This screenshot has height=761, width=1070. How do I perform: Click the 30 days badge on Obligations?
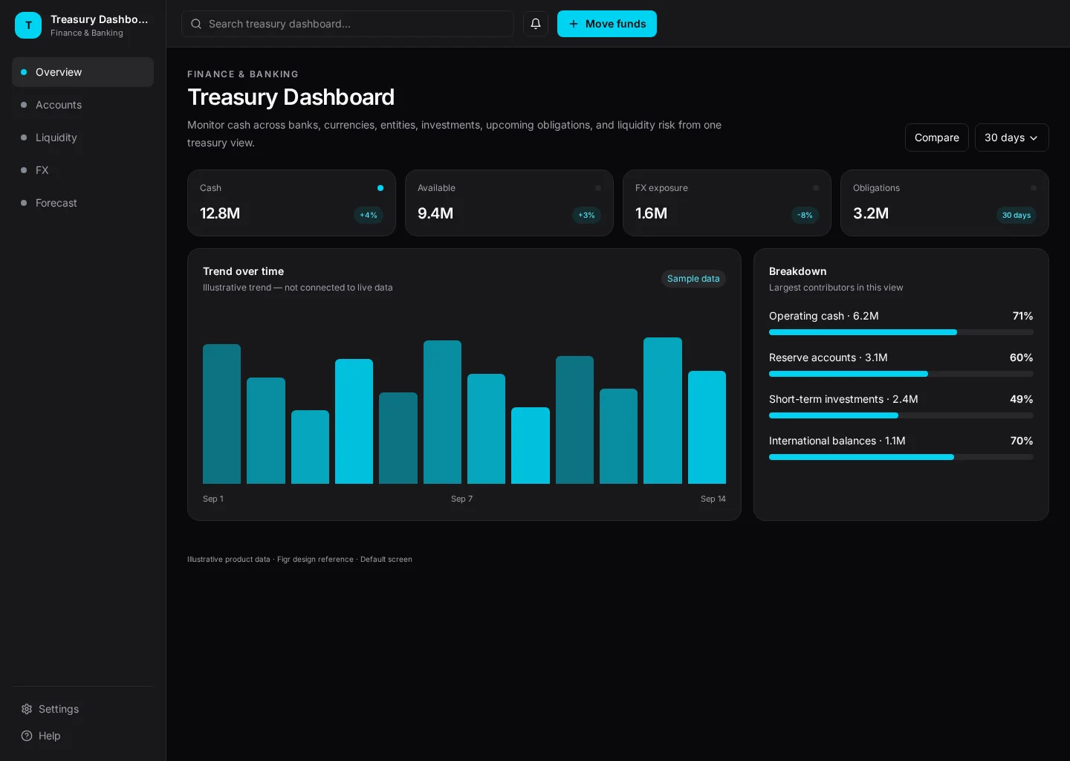pos(1016,216)
